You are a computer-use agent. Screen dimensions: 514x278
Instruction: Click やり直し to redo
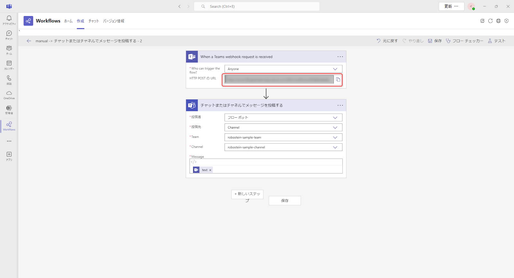[x=413, y=41]
